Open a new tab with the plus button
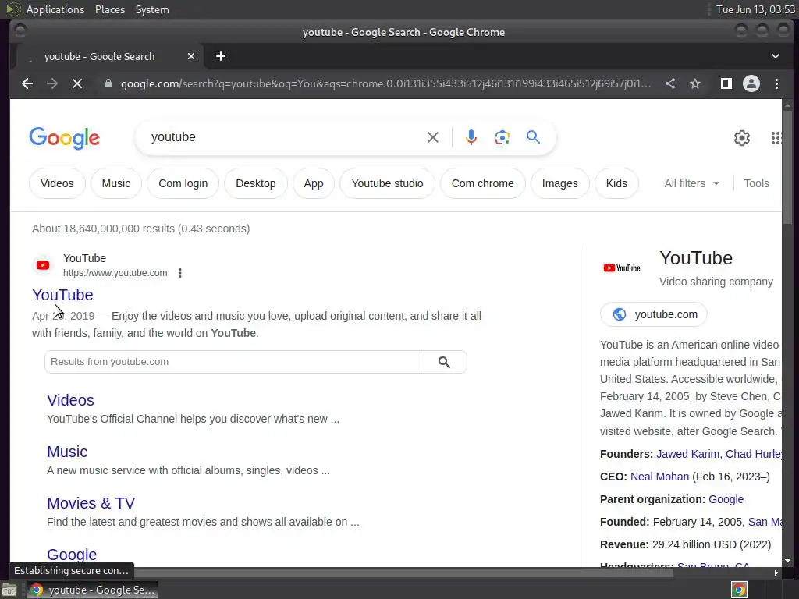Screen dimensions: 799x599 point(221,56)
